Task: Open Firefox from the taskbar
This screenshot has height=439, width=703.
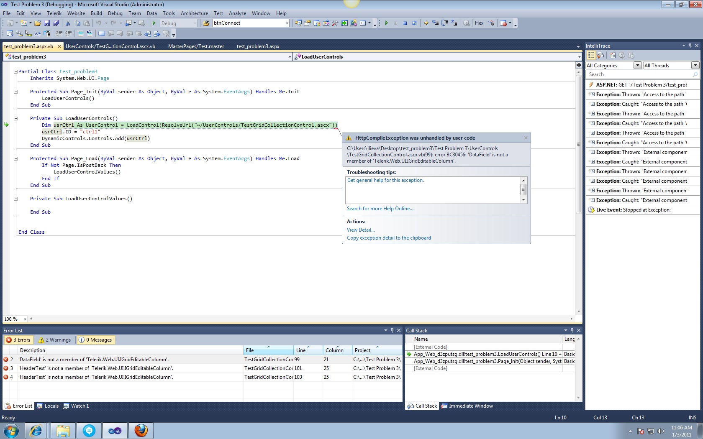Action: tap(141, 431)
